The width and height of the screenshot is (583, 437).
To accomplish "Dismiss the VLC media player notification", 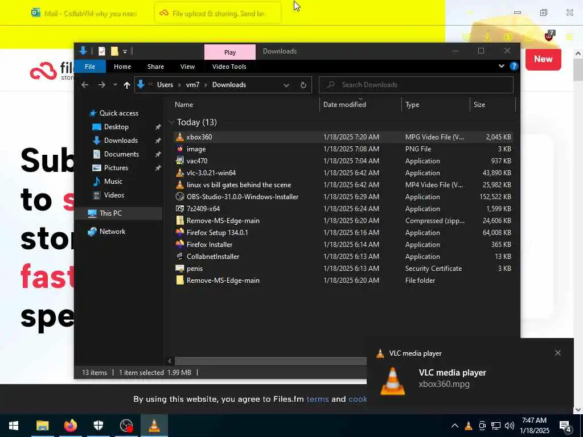I will tap(558, 353).
